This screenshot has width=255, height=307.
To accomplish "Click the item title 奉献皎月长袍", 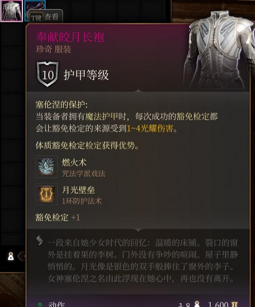I will [70, 37].
